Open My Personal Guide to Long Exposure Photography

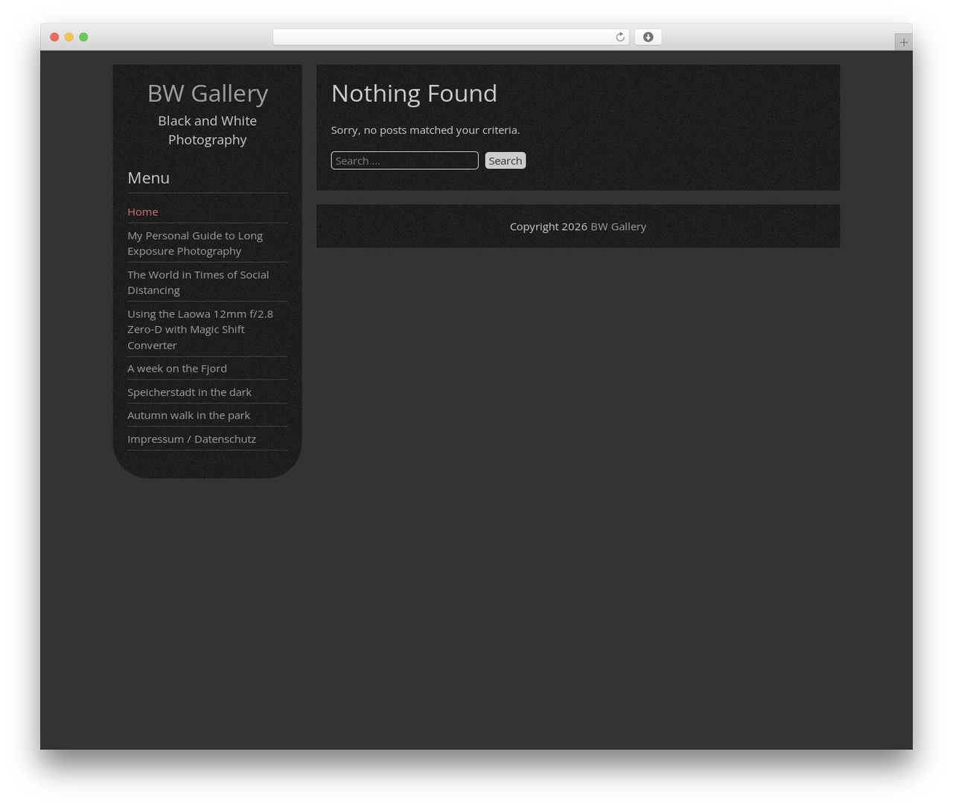coord(195,243)
